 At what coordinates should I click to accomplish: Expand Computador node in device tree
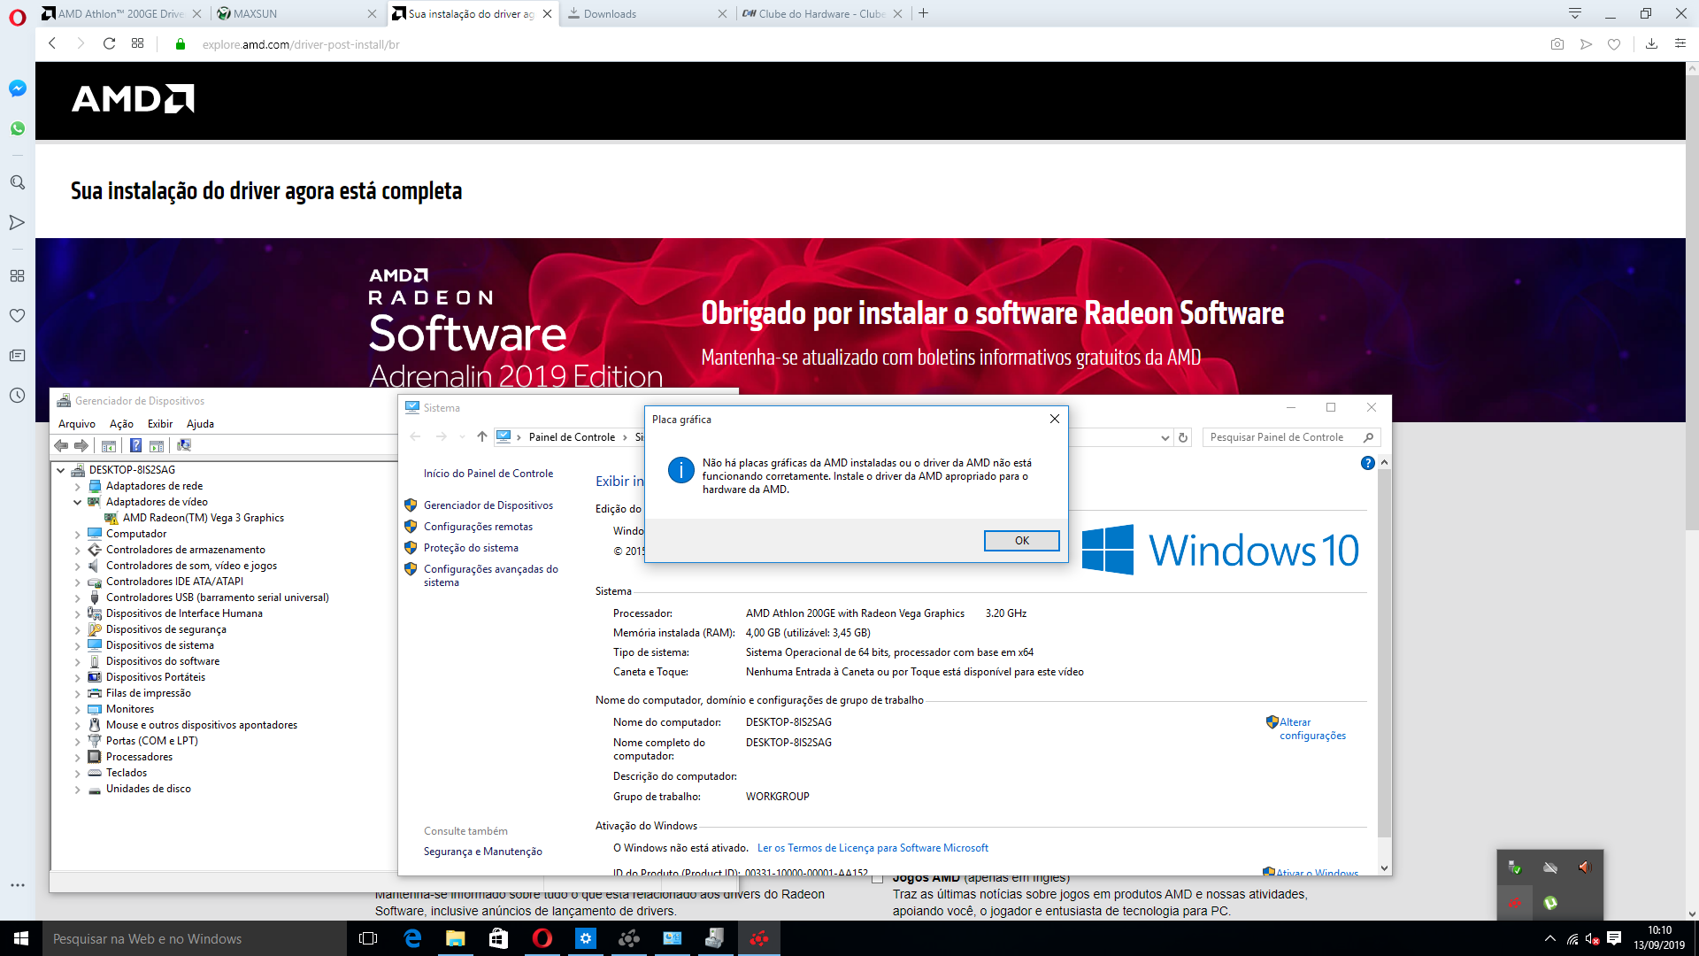tap(77, 534)
